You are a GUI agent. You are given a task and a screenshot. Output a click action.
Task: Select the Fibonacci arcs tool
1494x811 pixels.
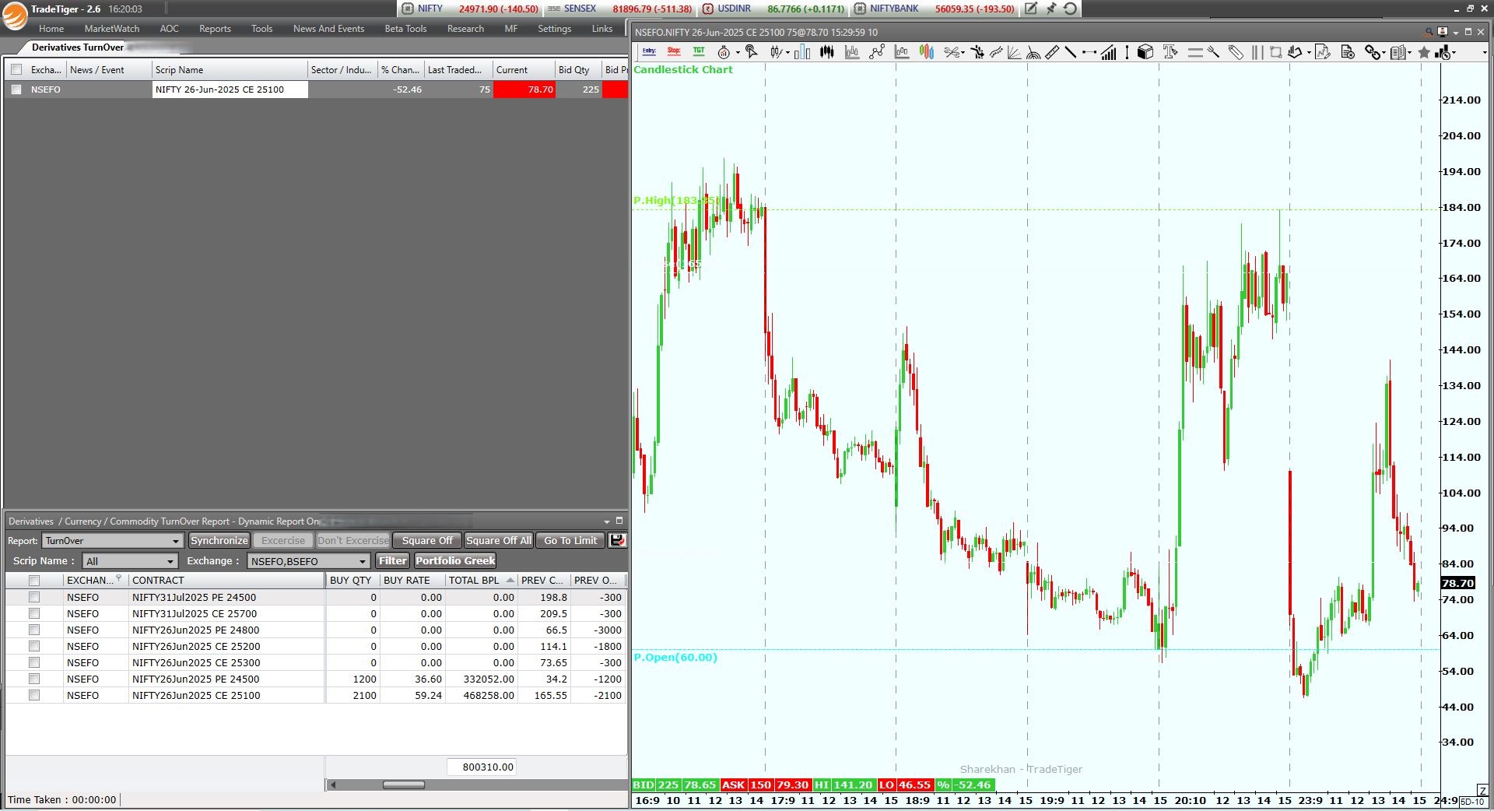pyautogui.click(x=1033, y=52)
